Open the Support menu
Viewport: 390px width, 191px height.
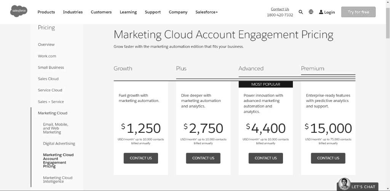(x=153, y=12)
